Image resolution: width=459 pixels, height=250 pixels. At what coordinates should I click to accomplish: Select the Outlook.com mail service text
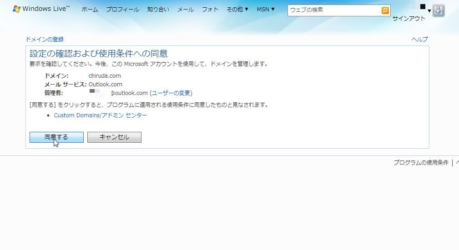(x=106, y=84)
